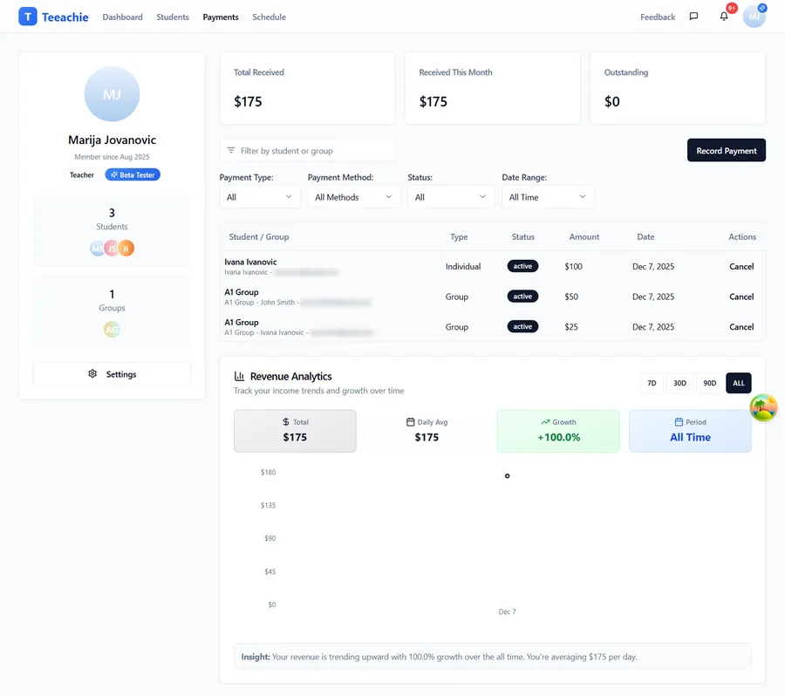Click the AG group avatar
The image size is (785, 696).
[x=112, y=330]
